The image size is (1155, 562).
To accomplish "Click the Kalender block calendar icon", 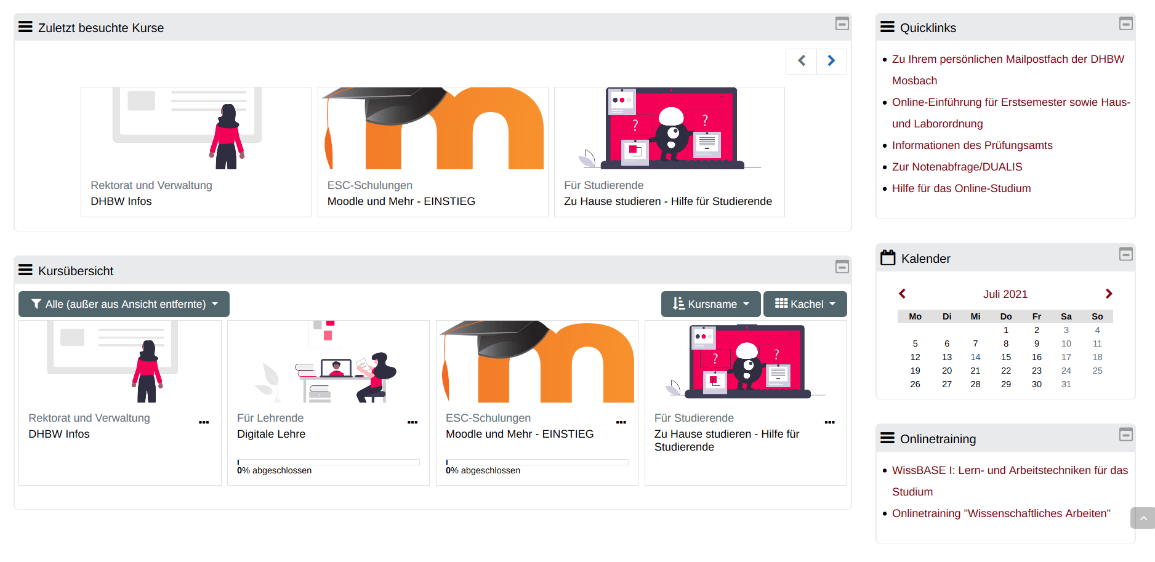I will click(x=888, y=257).
